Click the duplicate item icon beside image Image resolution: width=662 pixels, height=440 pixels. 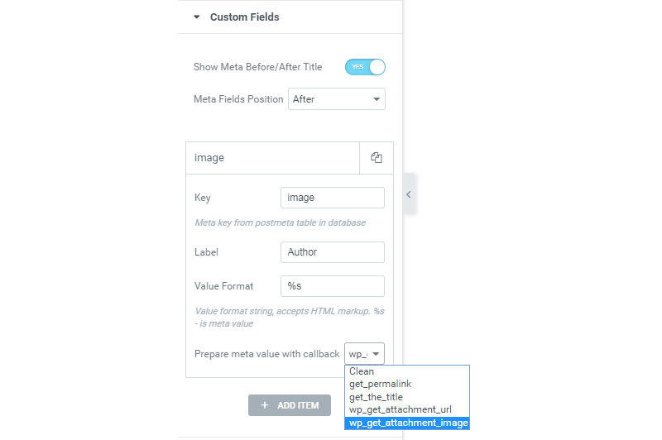click(377, 158)
